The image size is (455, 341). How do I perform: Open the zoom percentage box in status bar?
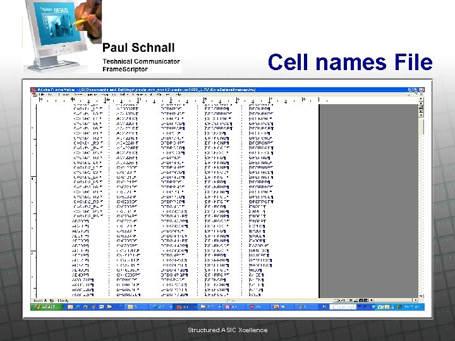pyautogui.click(x=341, y=301)
